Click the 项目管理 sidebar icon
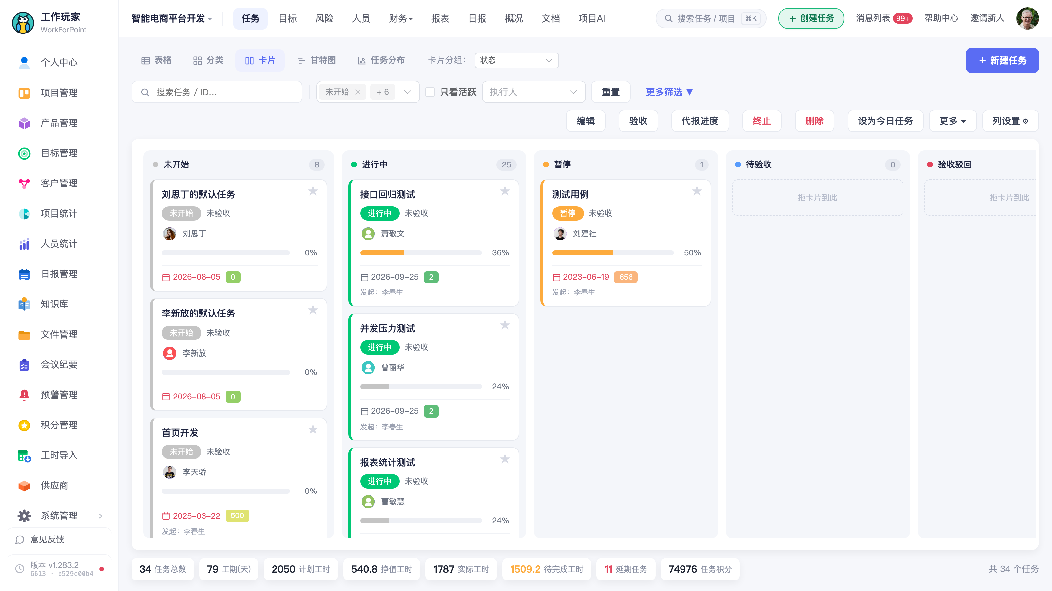The height and width of the screenshot is (591, 1052). point(24,93)
